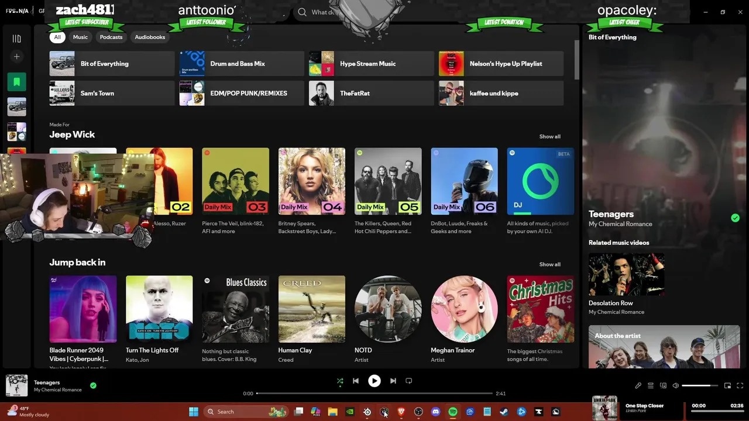
Task: Collapse Your Library sidebar icon
Action: (x=16, y=39)
